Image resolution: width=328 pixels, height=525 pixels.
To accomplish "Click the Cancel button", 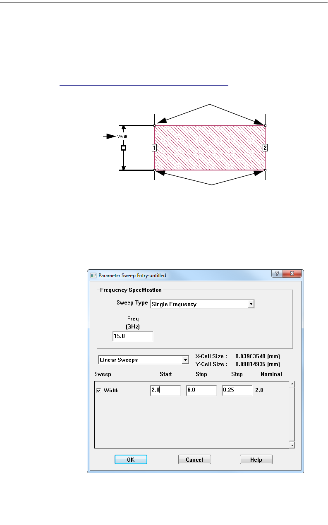I will pyautogui.click(x=194, y=460).
